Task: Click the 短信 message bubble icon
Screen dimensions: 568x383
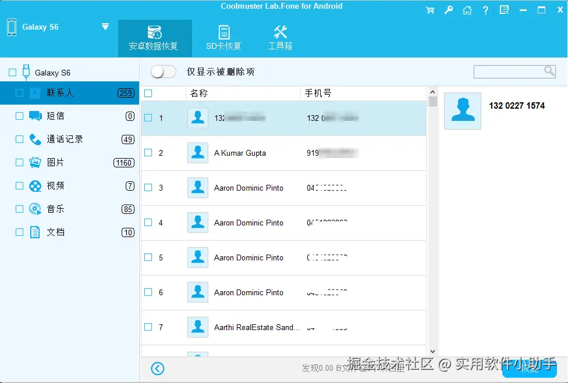Action: tap(35, 116)
